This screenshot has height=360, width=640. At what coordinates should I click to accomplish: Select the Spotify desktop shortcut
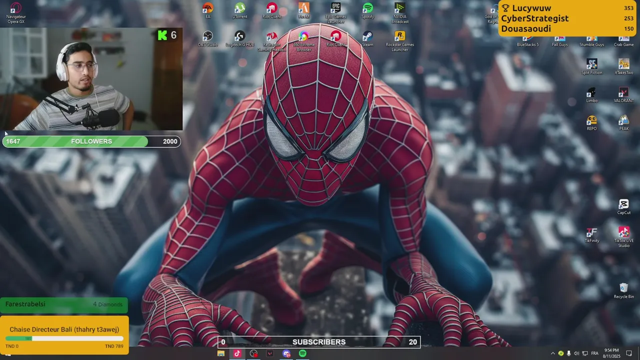point(368,10)
